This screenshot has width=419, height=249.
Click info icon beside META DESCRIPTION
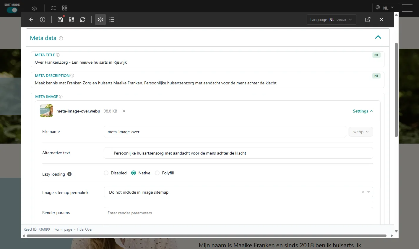[x=72, y=75]
